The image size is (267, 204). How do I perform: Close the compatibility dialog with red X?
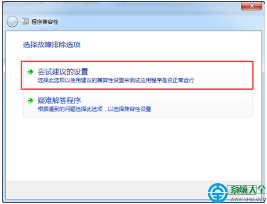[252, 6]
